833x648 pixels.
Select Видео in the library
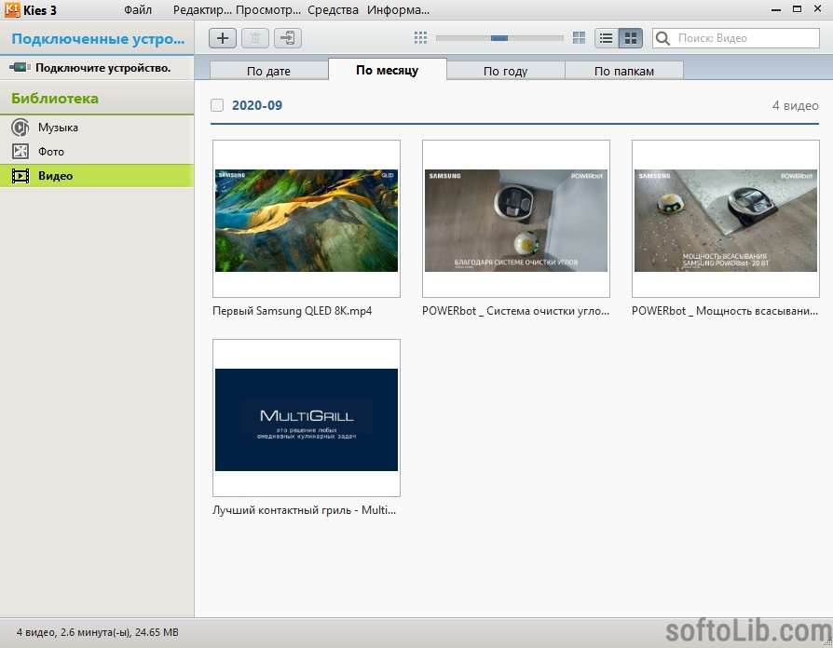pos(97,176)
